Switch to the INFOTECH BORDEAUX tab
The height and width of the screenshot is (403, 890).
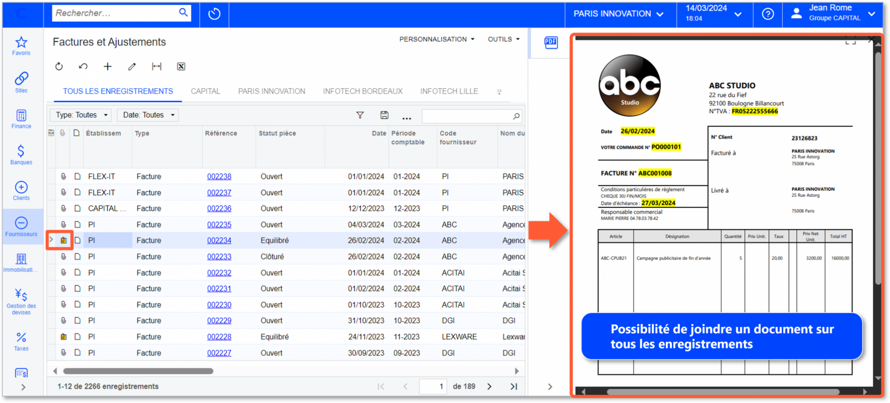(363, 91)
